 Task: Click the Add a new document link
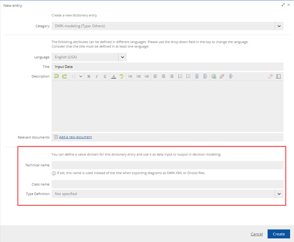click(75, 137)
